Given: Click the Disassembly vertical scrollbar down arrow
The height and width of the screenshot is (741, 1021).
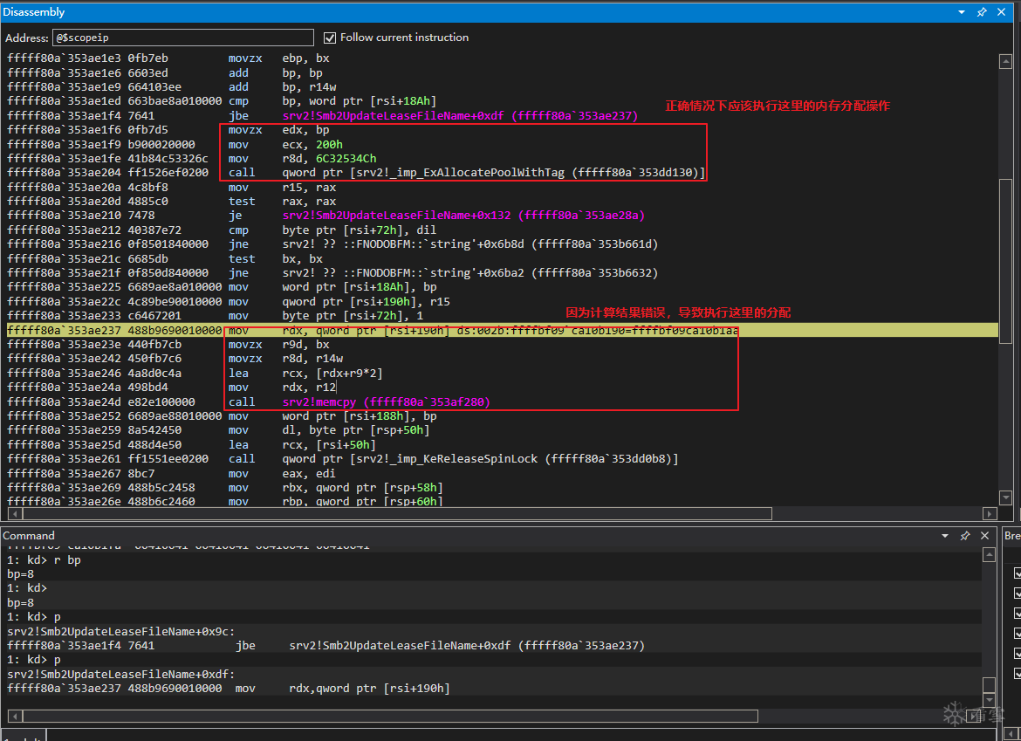Looking at the screenshot, I should click(x=1005, y=498).
